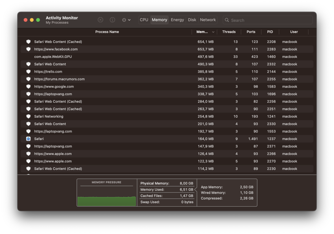
Task: Open the ellipsis actions dropdown in the toolbar
Action: point(126,20)
